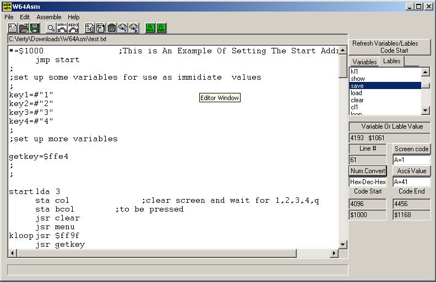Open a file using the folder icon

[x=24, y=28]
